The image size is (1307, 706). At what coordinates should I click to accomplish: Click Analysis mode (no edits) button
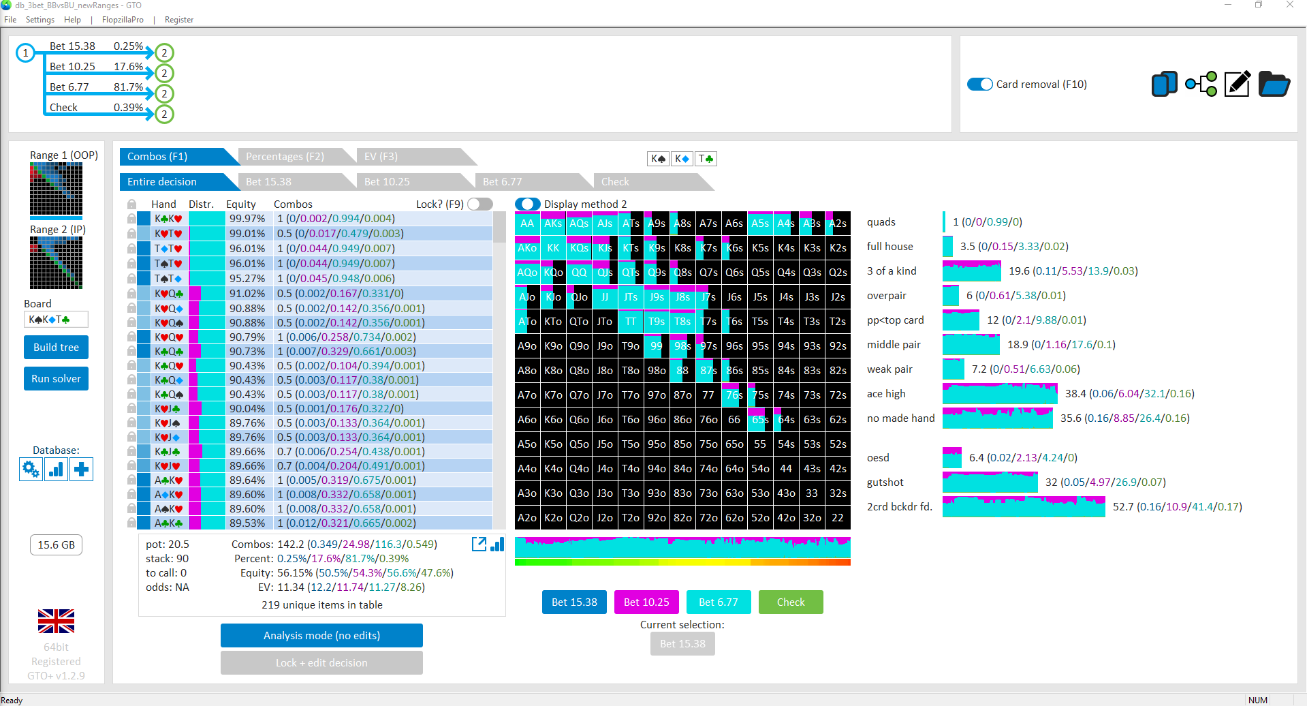click(x=321, y=636)
